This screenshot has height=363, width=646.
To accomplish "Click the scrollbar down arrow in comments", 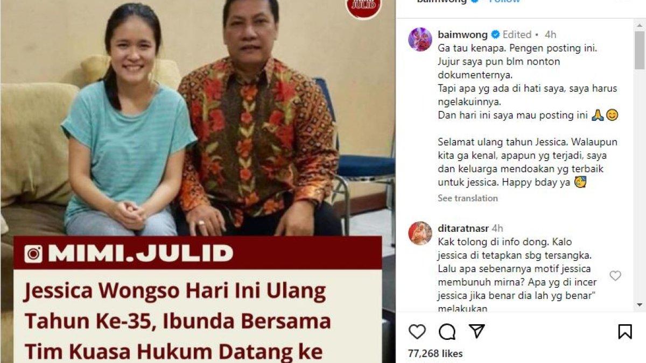I will (640, 305).
